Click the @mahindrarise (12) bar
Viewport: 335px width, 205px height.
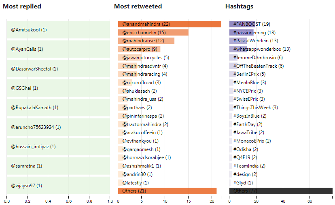146,41
